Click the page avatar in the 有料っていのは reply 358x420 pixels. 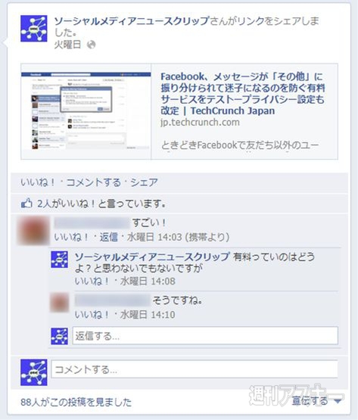tap(60, 260)
